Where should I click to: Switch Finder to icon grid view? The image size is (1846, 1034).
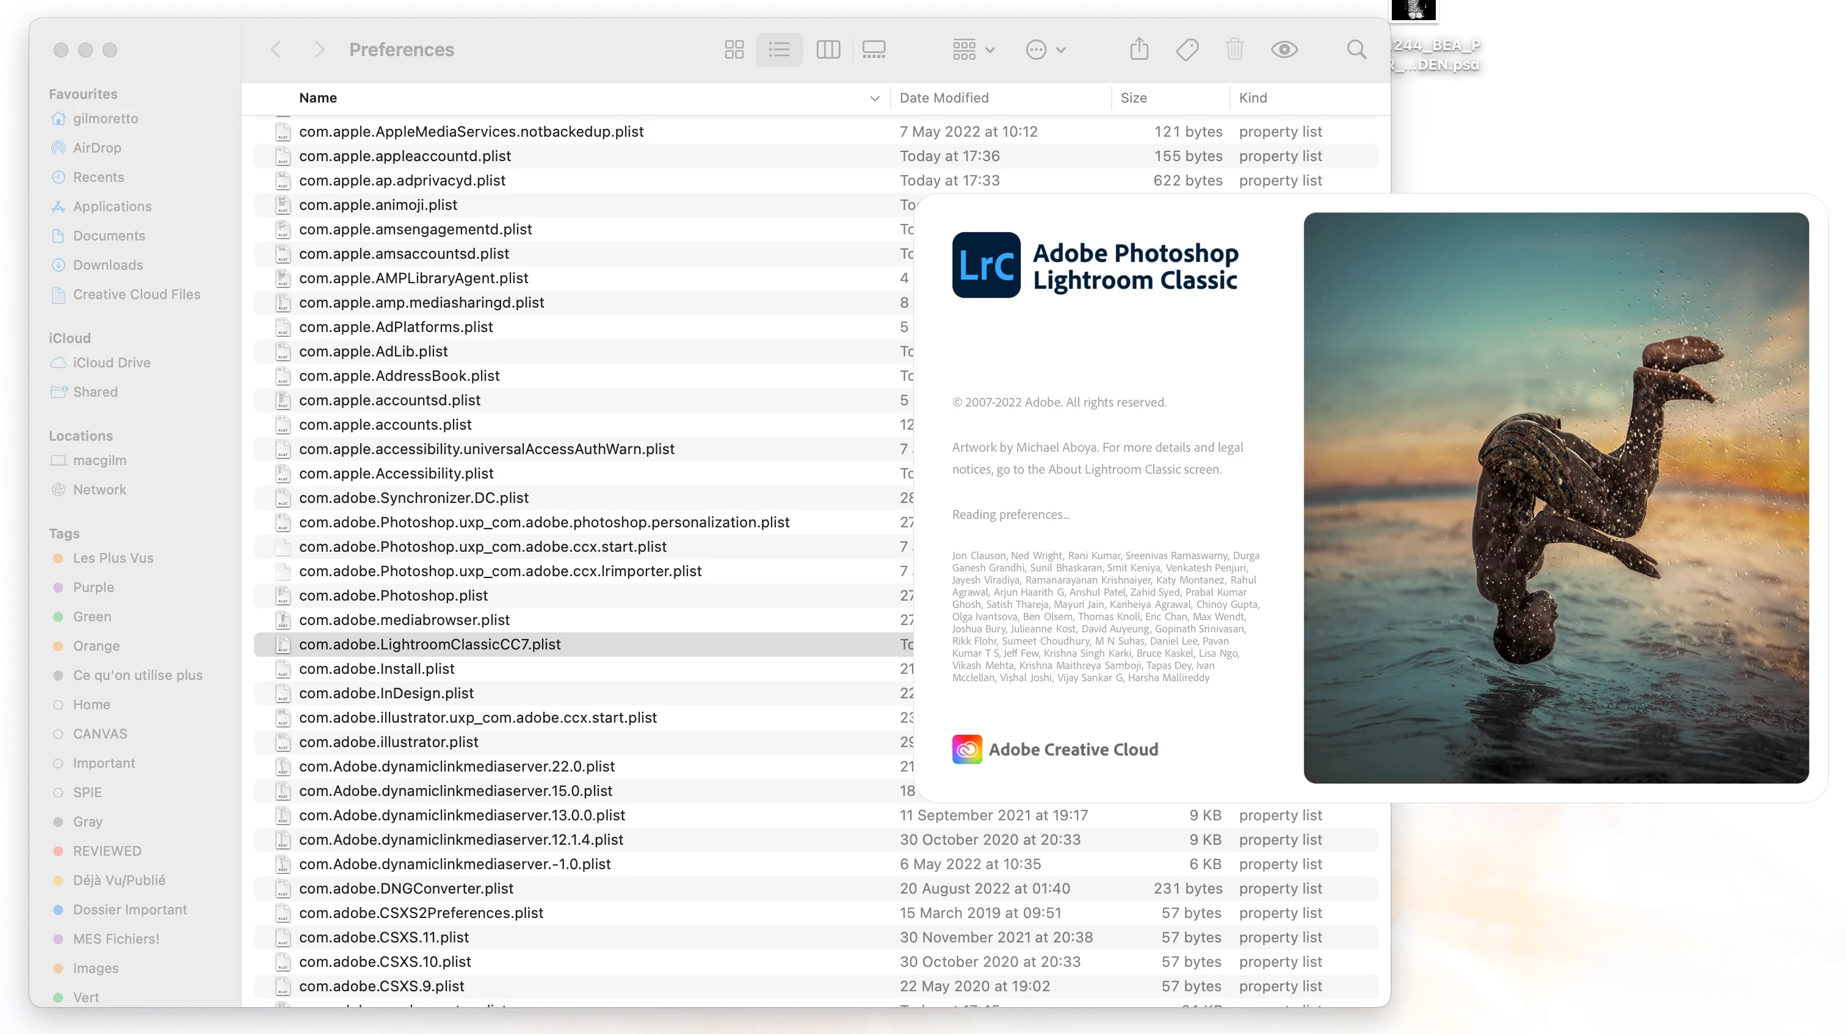(734, 49)
